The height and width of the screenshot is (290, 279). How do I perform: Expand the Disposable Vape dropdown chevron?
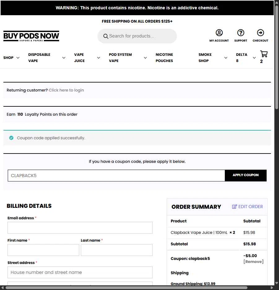coord(64,58)
